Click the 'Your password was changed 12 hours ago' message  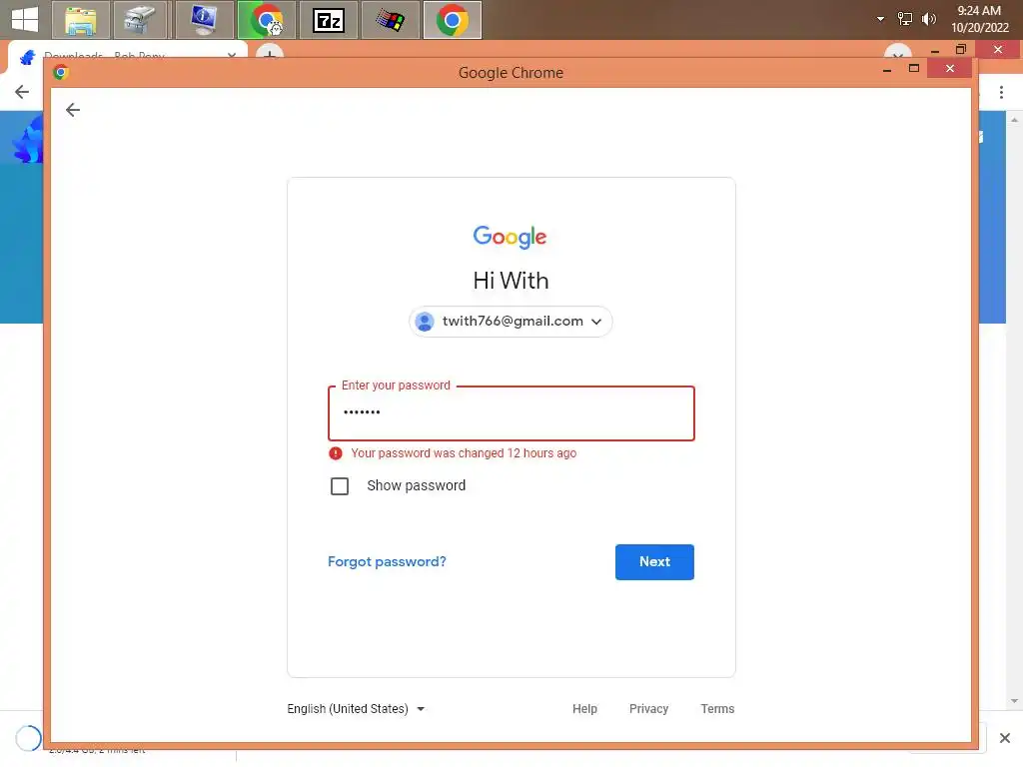[x=464, y=453]
